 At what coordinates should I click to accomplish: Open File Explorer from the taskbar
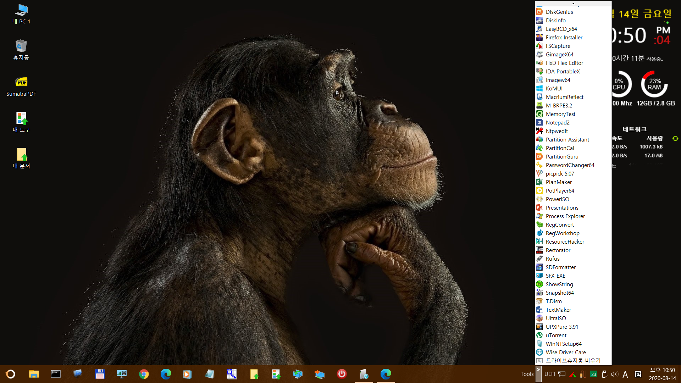click(x=34, y=374)
